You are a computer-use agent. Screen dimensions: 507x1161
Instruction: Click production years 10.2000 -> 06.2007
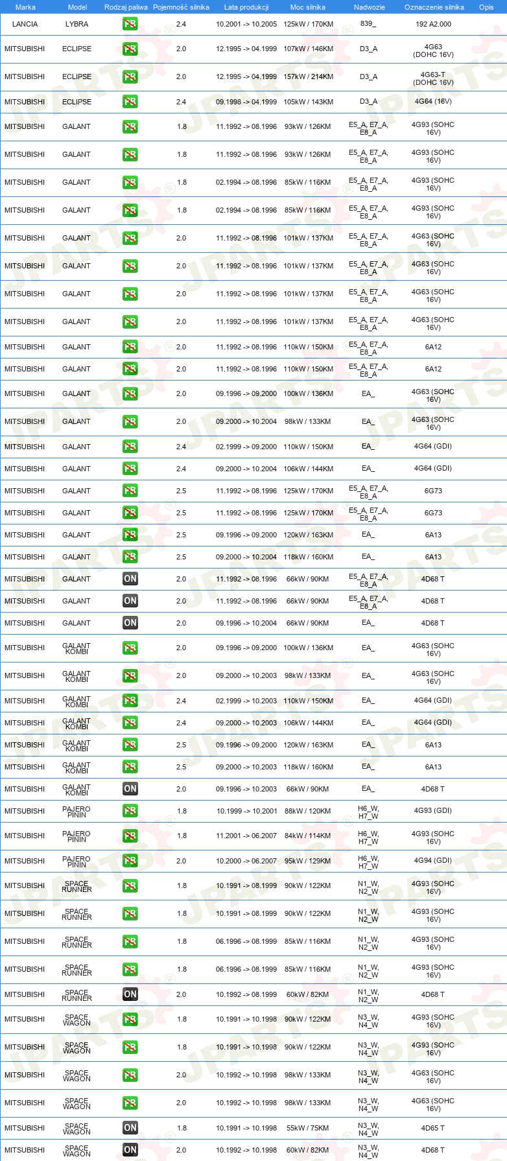(246, 861)
